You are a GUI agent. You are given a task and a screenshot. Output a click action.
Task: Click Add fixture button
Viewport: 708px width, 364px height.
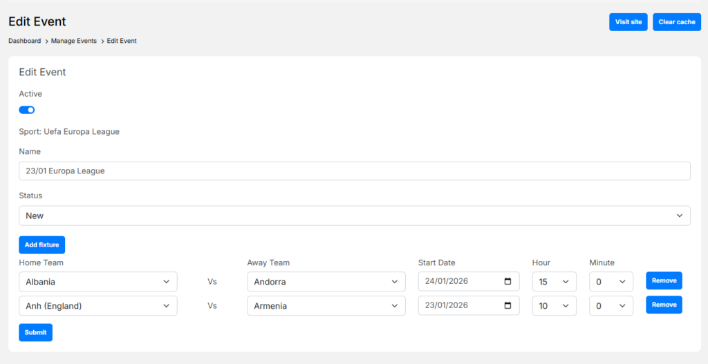(x=41, y=245)
